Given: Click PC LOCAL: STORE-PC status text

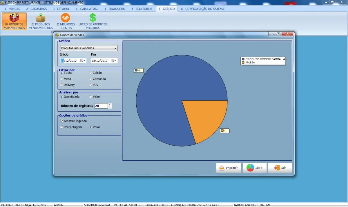Looking at the screenshot, I should pyautogui.click(x=128, y=205).
